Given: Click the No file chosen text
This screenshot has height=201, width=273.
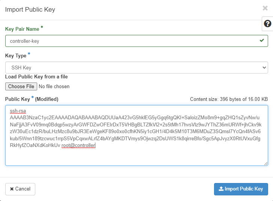Looking at the screenshot, I should [54, 87].
